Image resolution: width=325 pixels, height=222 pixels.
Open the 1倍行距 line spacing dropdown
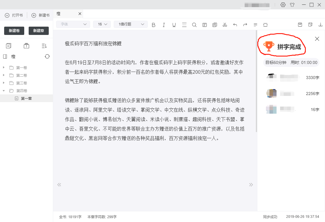(x=130, y=24)
